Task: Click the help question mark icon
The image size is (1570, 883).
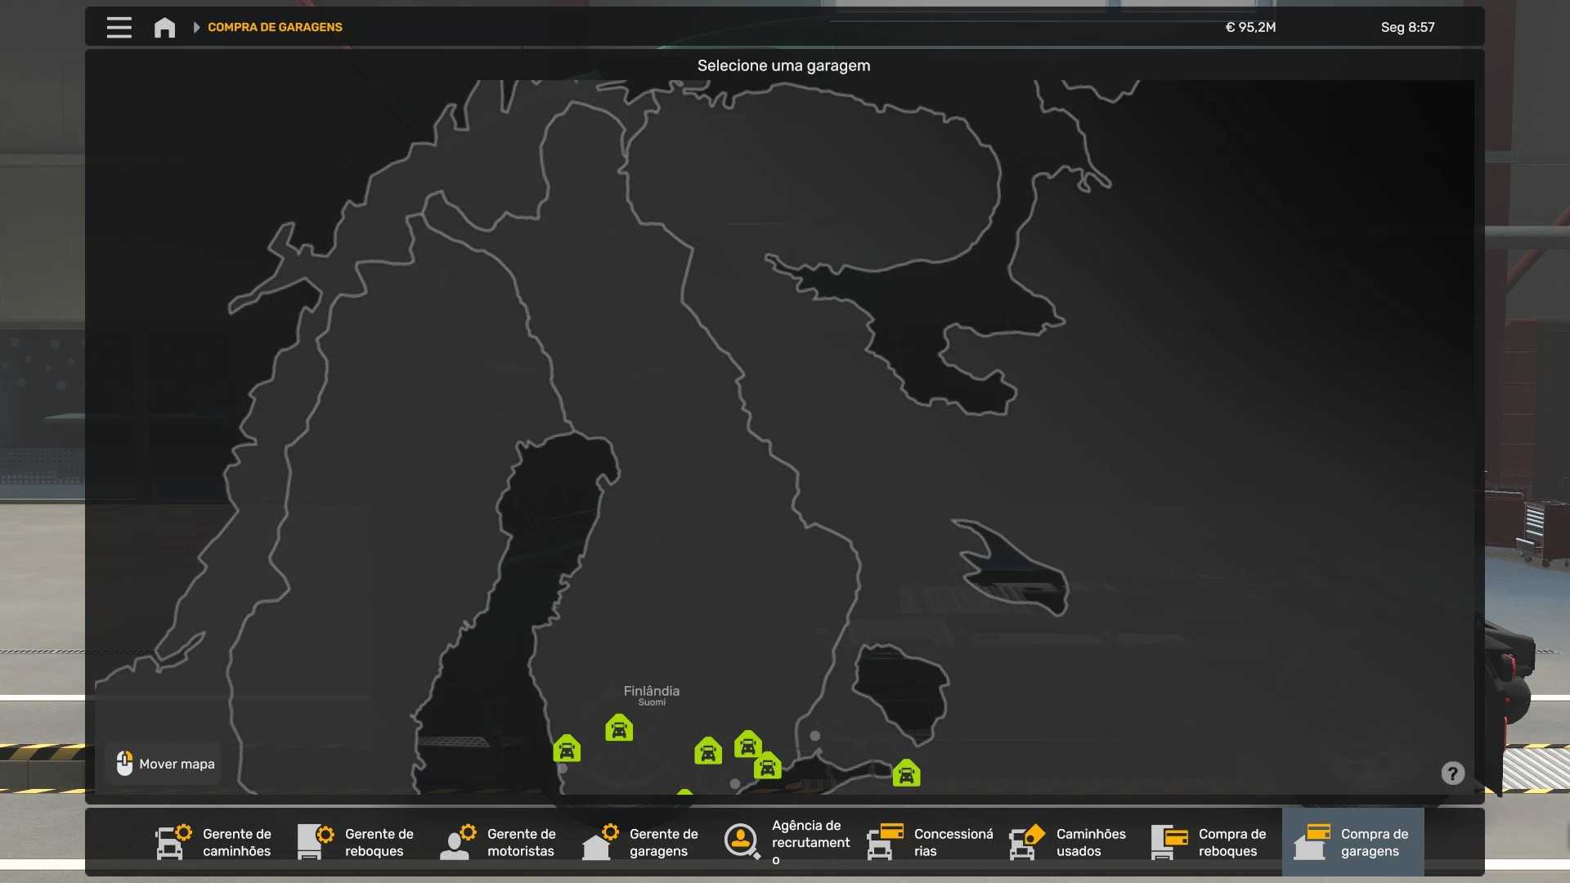Action: 1452,773
